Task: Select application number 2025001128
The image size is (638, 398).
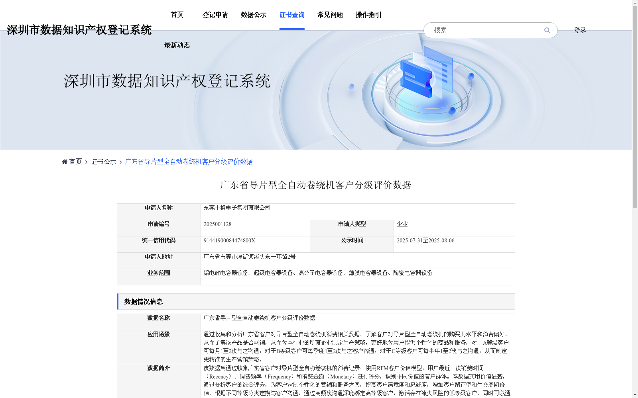Action: click(x=218, y=224)
